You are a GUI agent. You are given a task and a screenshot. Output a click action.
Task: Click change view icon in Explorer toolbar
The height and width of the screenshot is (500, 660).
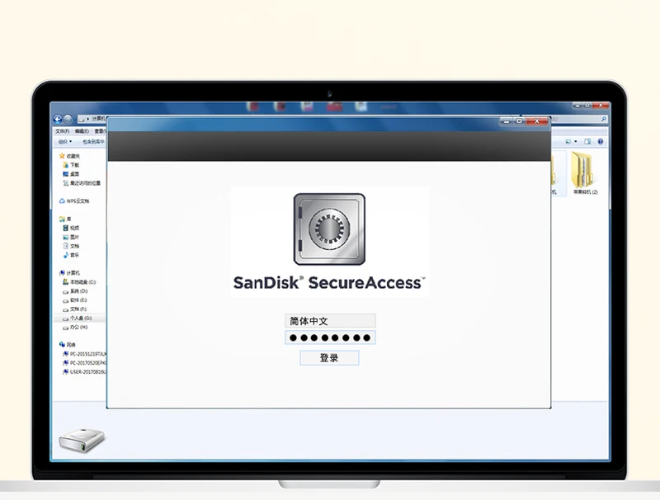[x=568, y=142]
